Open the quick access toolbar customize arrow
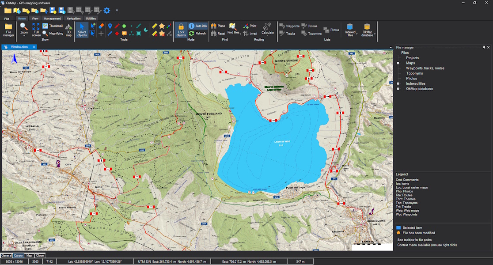 [117, 11]
